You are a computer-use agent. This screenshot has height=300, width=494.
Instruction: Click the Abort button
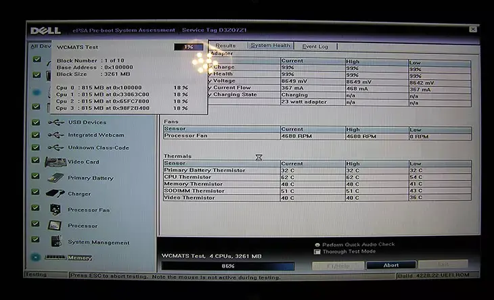391,265
